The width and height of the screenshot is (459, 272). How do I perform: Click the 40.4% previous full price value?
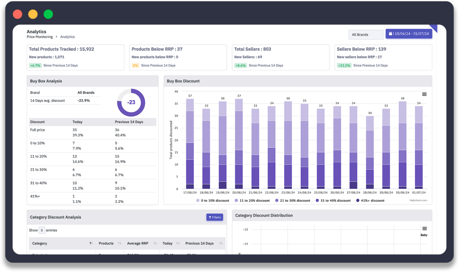(x=120, y=135)
